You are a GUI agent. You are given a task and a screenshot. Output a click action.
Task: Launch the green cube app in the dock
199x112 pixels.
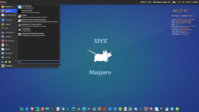tap(120, 109)
